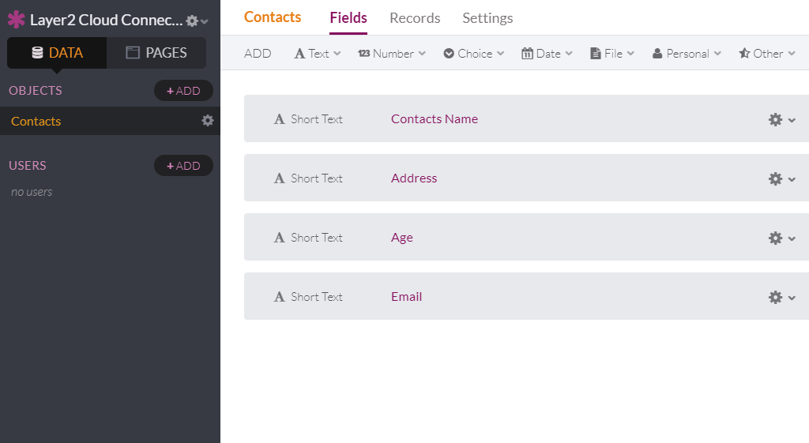Expand the Number field type dropdown
809x443 pixels.
click(x=392, y=54)
